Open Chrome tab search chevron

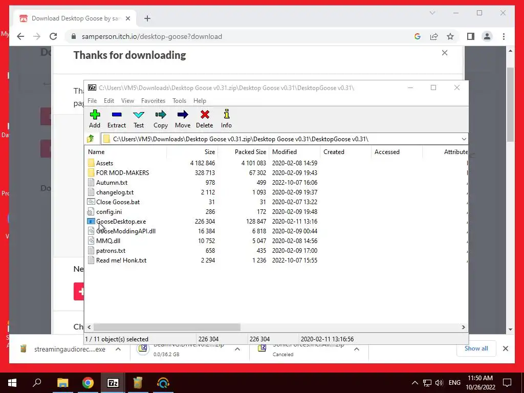(432, 13)
